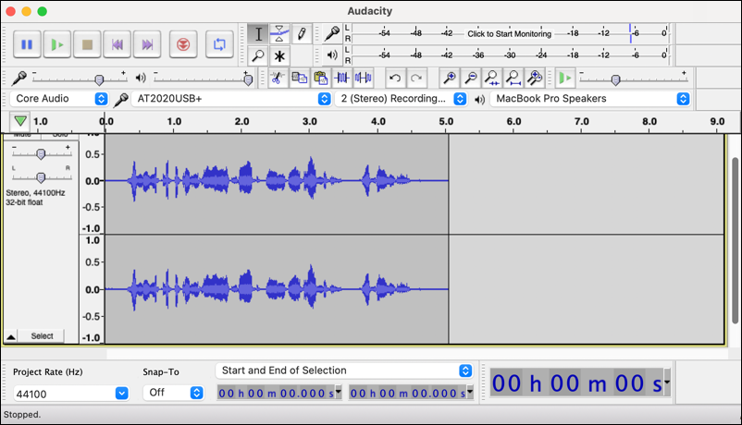Click the Cut scissors icon
The height and width of the screenshot is (425, 742).
coord(276,79)
